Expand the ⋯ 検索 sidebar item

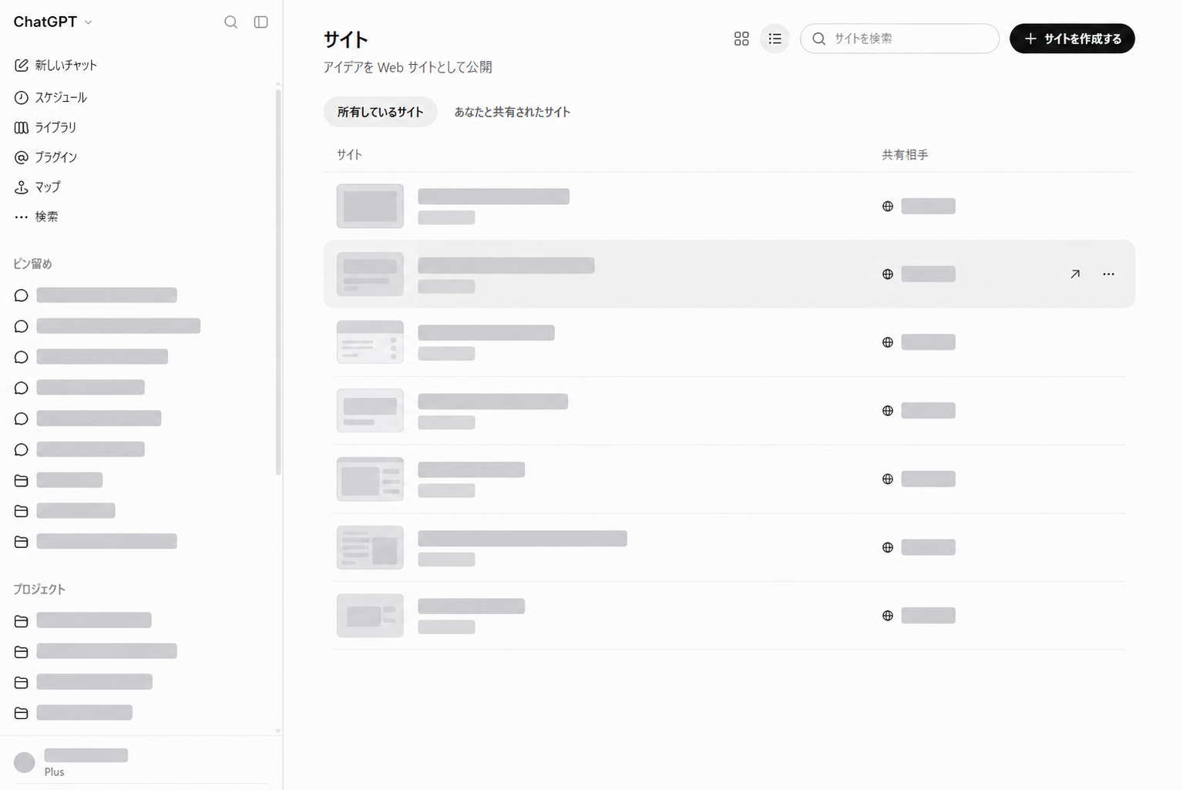tap(36, 217)
